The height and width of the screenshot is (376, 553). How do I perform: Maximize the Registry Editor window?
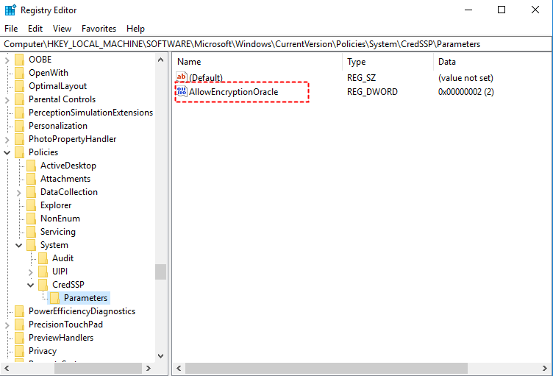pyautogui.click(x=502, y=10)
